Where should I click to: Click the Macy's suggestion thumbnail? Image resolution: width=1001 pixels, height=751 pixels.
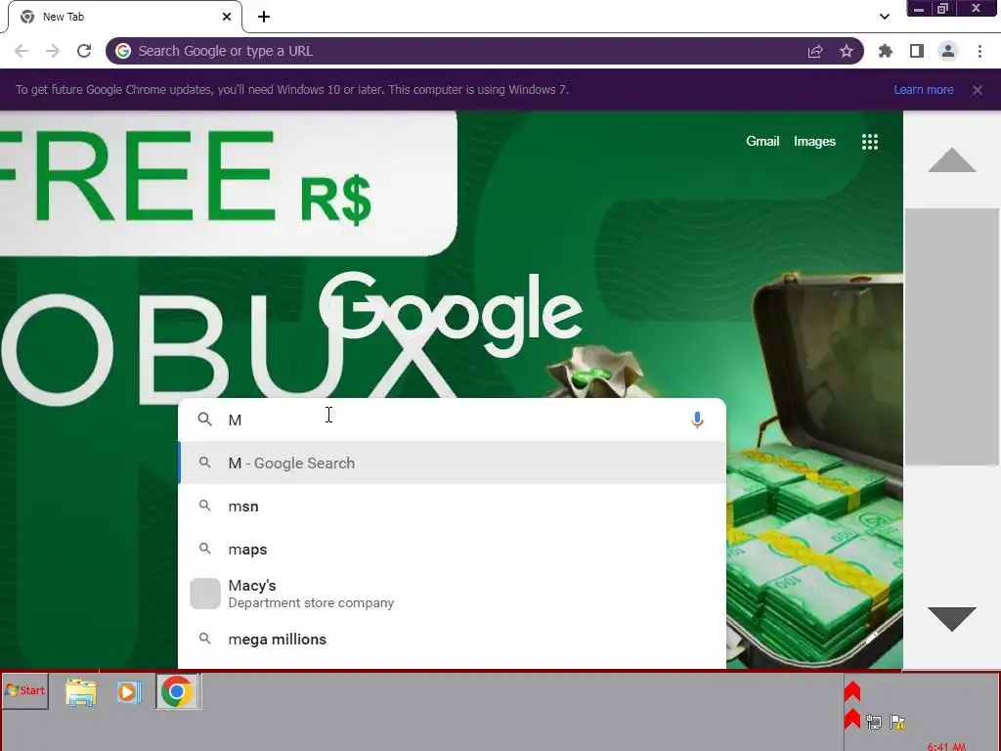[x=205, y=594]
